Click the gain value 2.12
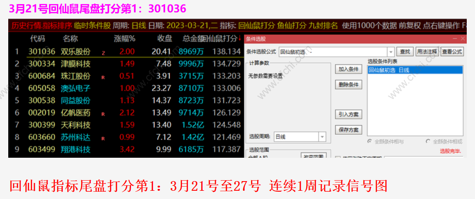475x199 pixels. [x=127, y=113]
